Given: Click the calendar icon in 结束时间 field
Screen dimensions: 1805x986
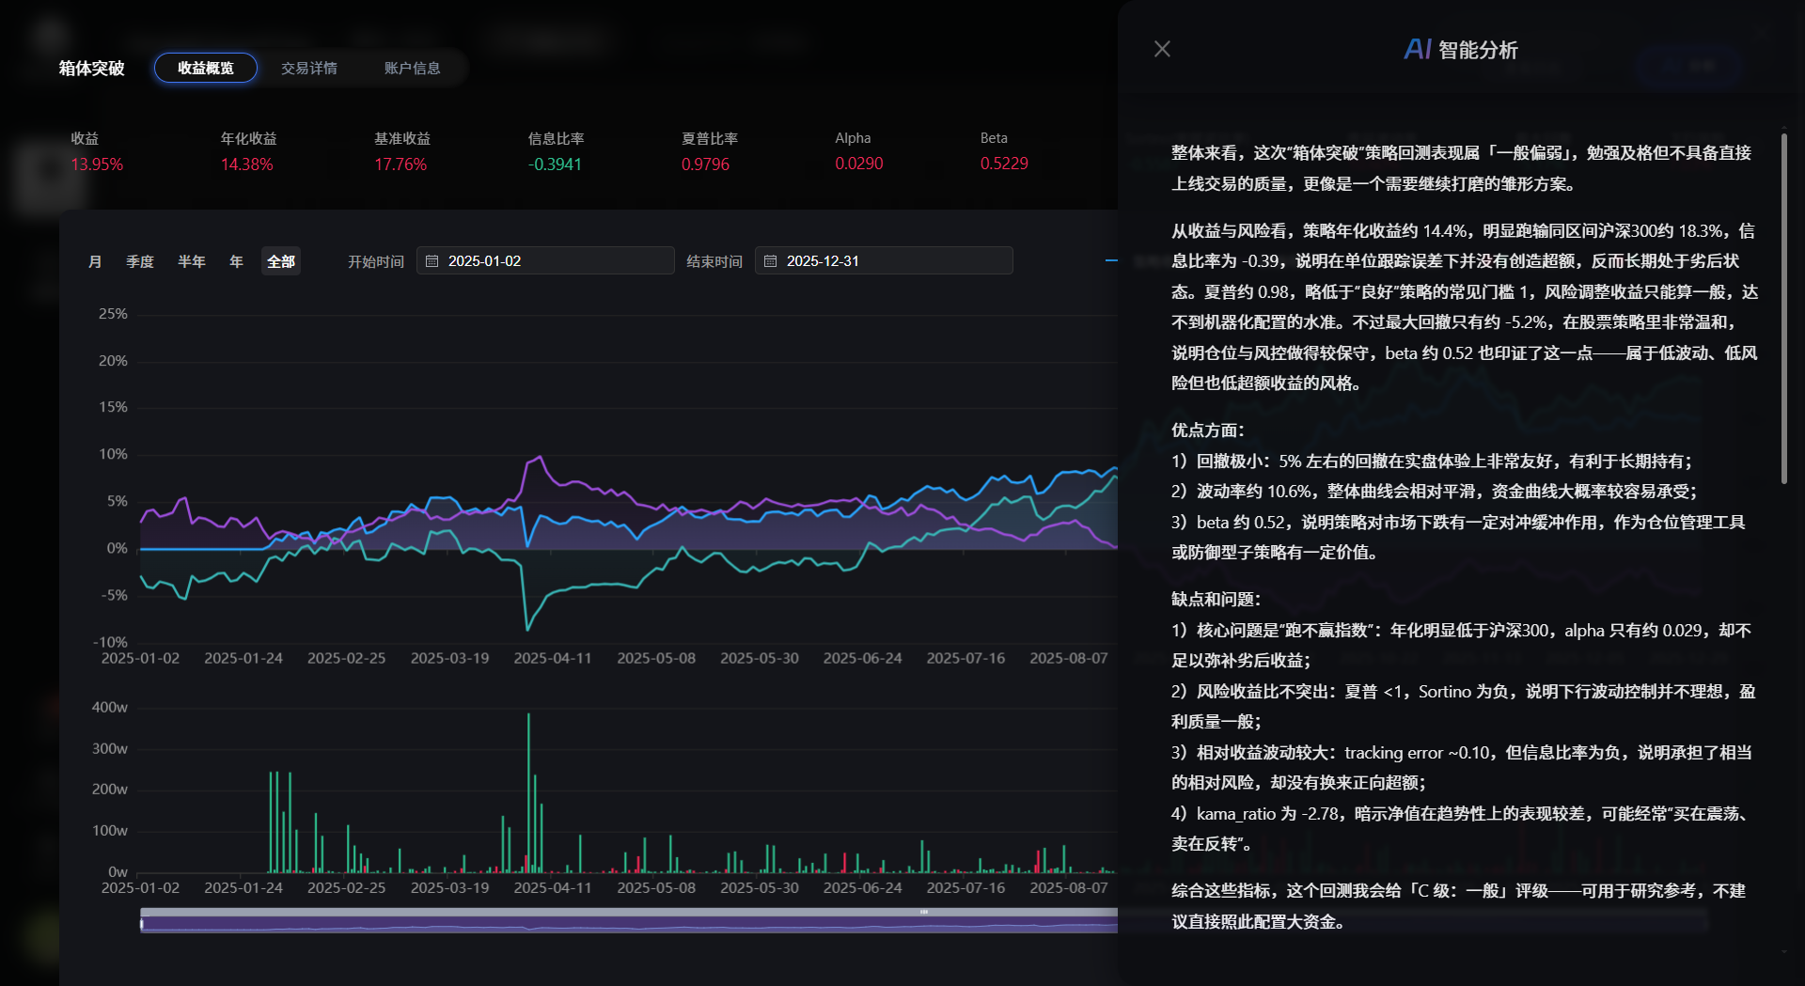Looking at the screenshot, I should coord(771,261).
